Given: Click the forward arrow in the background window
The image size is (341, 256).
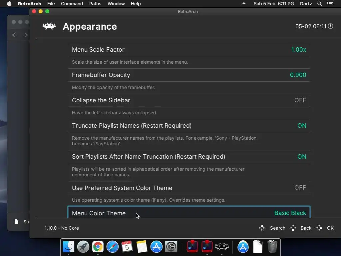Looking at the screenshot, I should click(x=25, y=35).
